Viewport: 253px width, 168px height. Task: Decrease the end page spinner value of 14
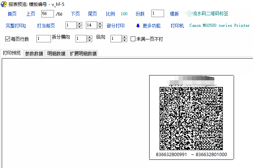[x=100, y=28]
